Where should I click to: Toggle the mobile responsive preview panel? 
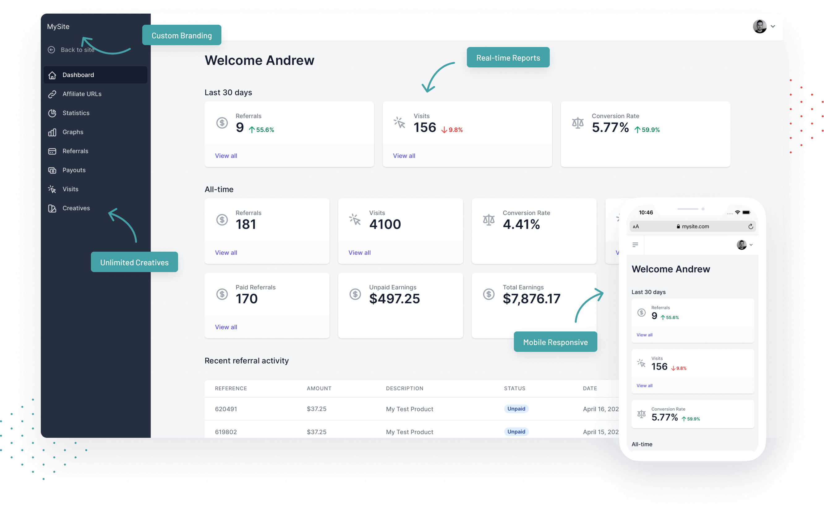554,342
